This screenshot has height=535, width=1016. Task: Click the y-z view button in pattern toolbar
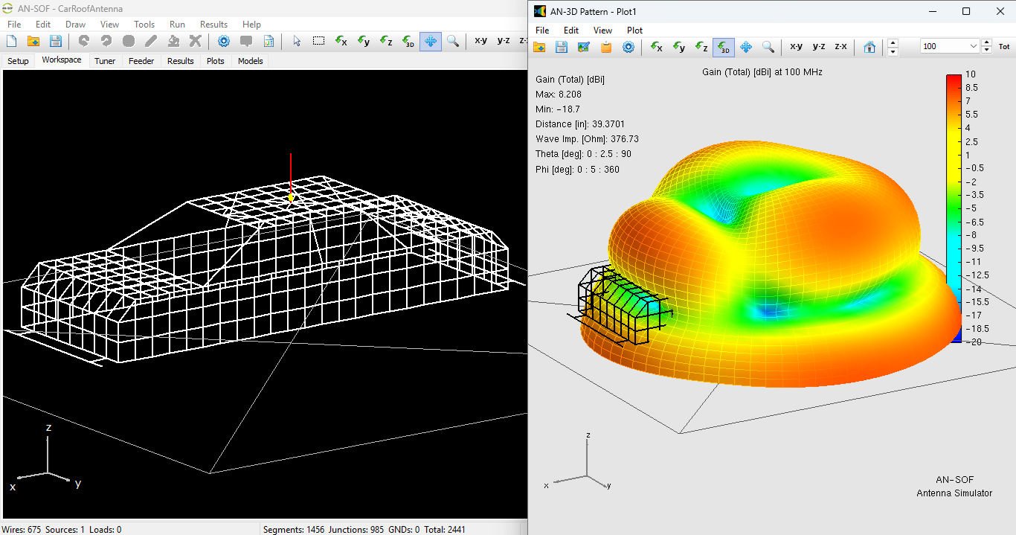coord(819,46)
